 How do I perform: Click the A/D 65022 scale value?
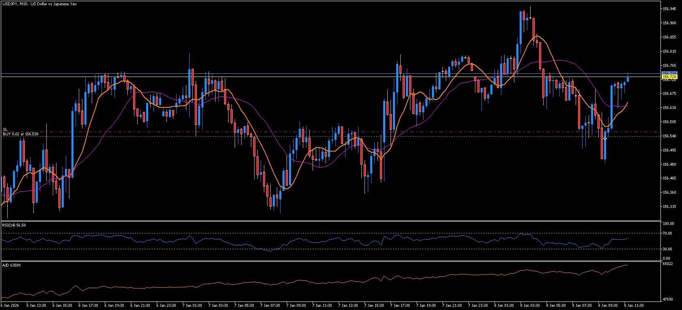tap(668, 263)
